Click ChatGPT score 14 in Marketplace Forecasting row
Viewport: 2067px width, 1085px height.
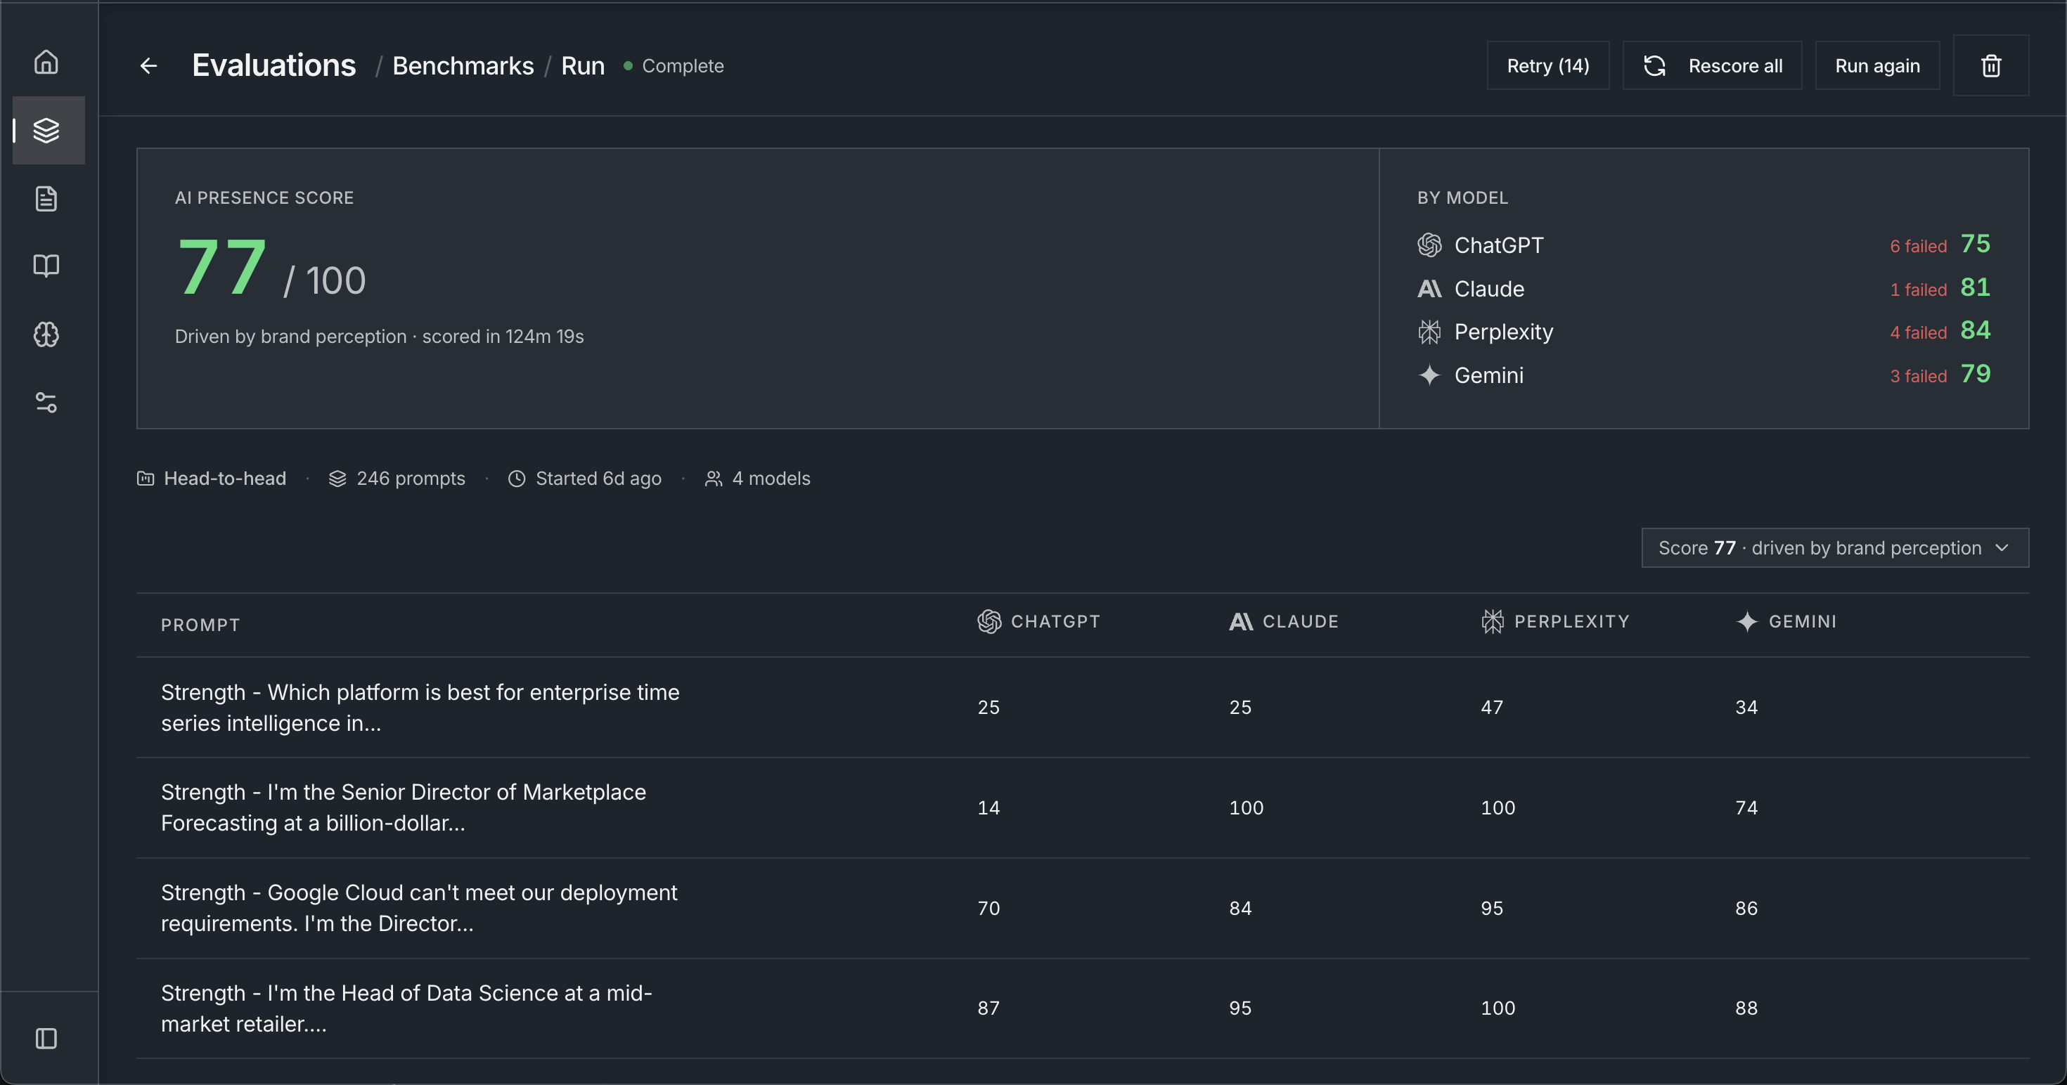point(989,807)
